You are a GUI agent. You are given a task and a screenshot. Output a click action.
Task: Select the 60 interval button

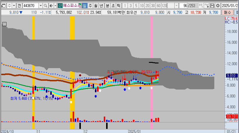click(158, 6)
